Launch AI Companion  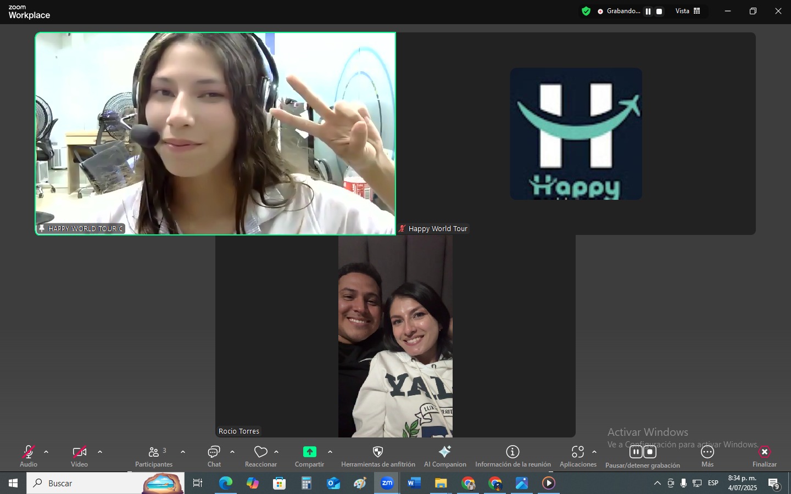pyautogui.click(x=445, y=456)
